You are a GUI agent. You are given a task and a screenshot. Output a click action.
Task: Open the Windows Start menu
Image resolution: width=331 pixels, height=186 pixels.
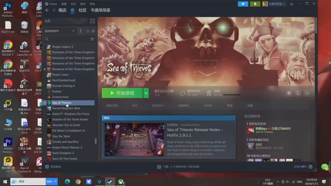(x=5, y=181)
